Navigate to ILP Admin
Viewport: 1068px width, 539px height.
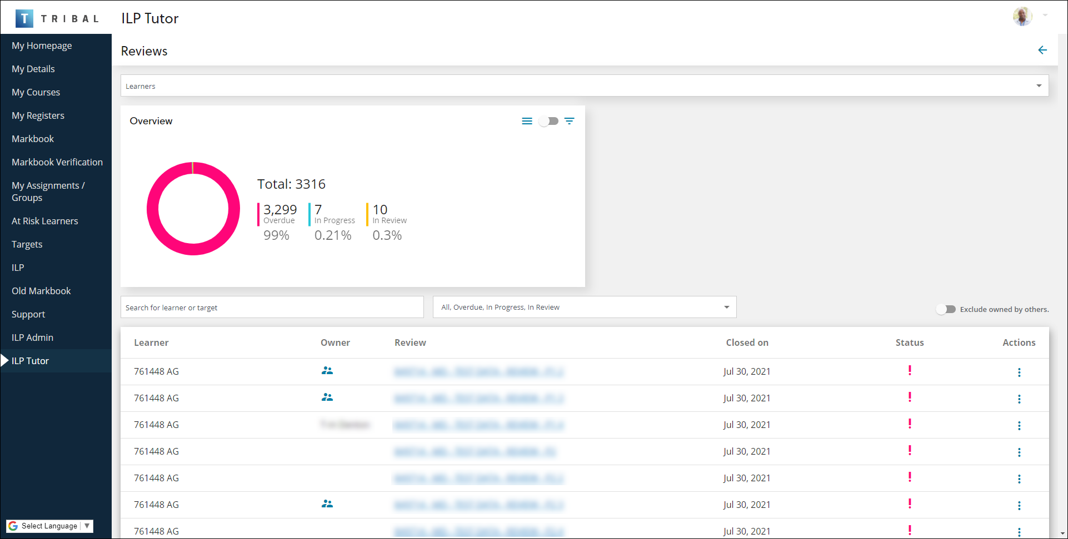[x=32, y=337]
